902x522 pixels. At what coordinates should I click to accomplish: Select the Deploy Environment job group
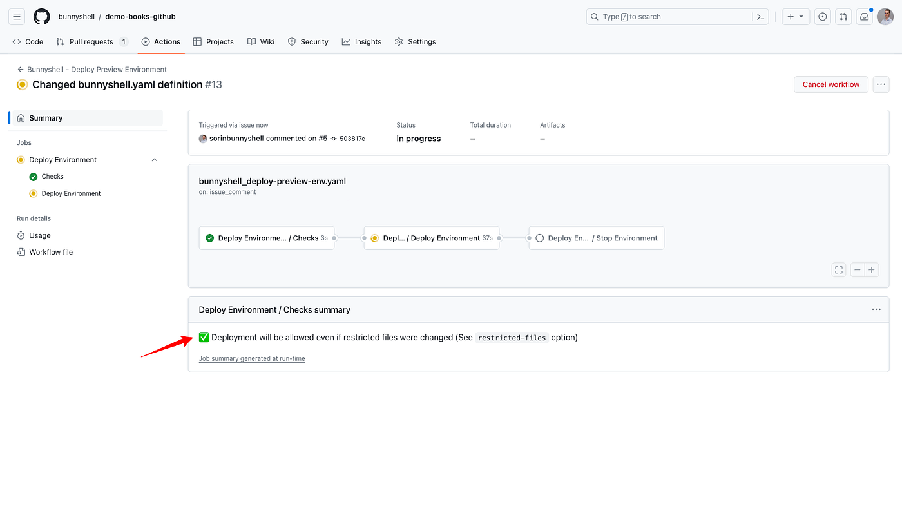pos(63,160)
